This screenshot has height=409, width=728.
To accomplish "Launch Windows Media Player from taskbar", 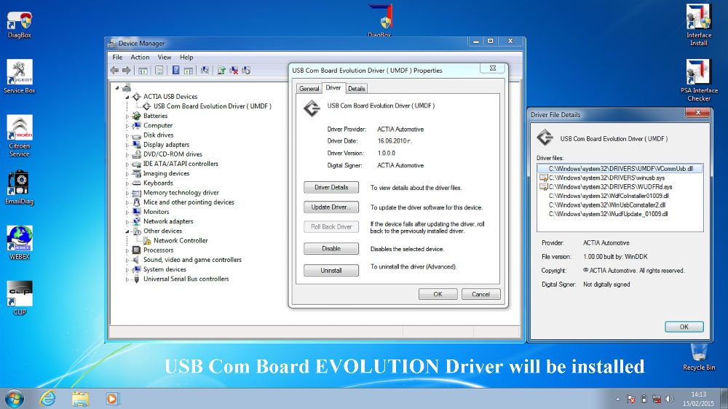I will point(112,399).
